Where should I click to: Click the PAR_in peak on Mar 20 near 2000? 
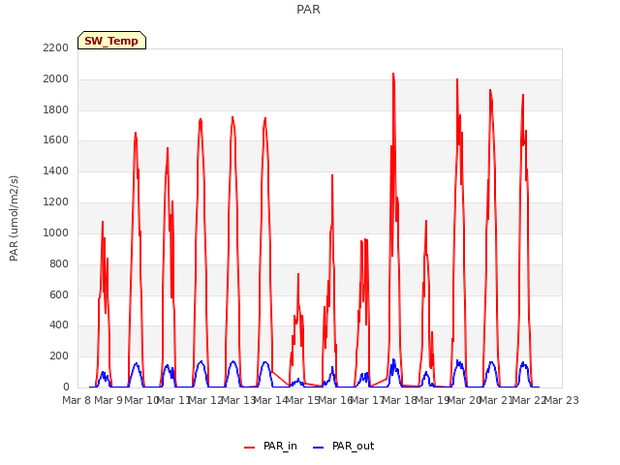(457, 79)
